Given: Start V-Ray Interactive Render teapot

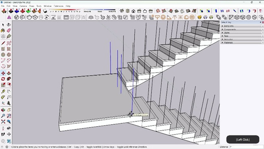Looking at the screenshot, I should click(x=35, y=17).
